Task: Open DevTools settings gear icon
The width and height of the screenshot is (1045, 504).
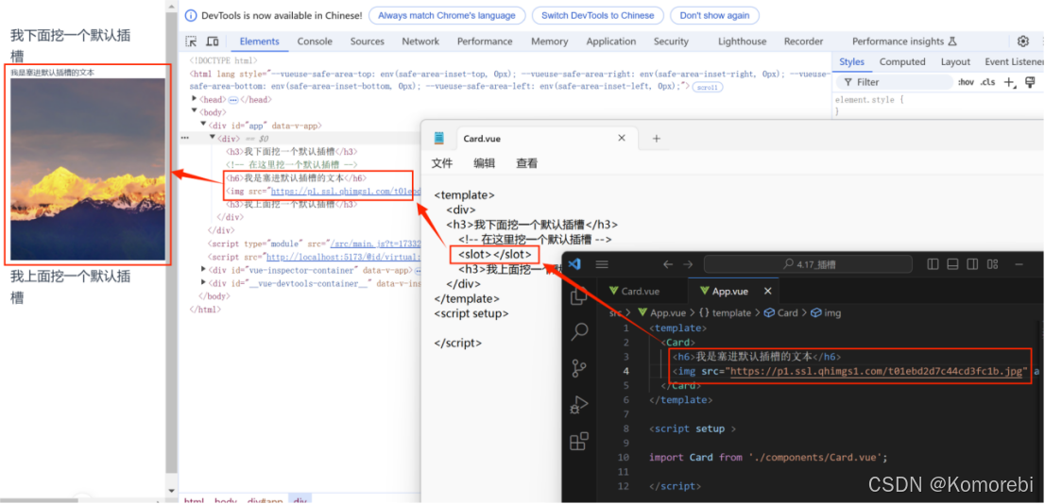Action: (1023, 42)
